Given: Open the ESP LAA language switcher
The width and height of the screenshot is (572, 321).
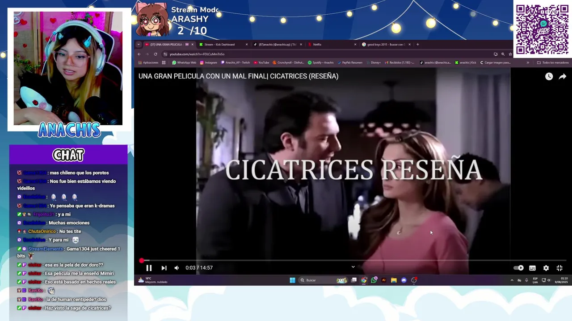Looking at the screenshot, I should coord(535,280).
